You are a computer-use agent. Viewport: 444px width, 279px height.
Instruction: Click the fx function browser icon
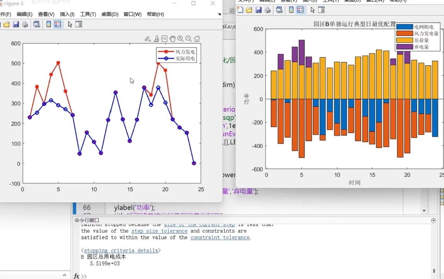[76, 276]
